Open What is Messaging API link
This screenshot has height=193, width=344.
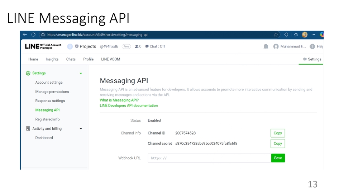[x=119, y=100]
